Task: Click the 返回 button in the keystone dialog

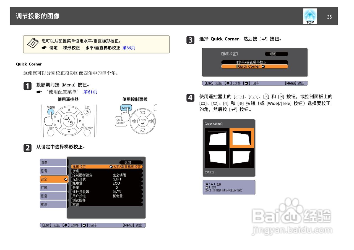Action: click(x=276, y=54)
